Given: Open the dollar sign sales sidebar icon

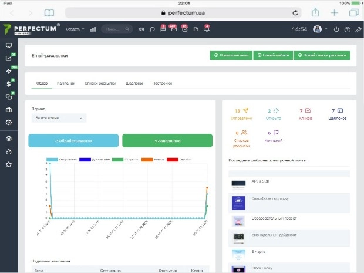Looking at the screenshot, I should coord(9,84).
